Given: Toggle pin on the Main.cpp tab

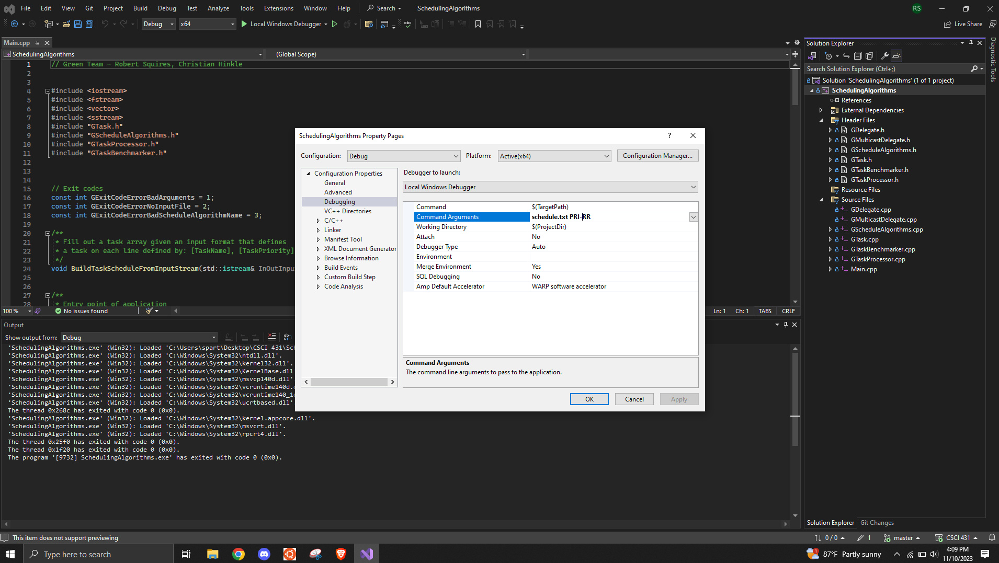Looking at the screenshot, I should point(38,43).
